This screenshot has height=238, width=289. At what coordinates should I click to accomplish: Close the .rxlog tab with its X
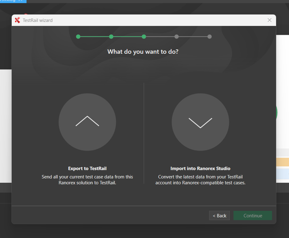[21, 1]
